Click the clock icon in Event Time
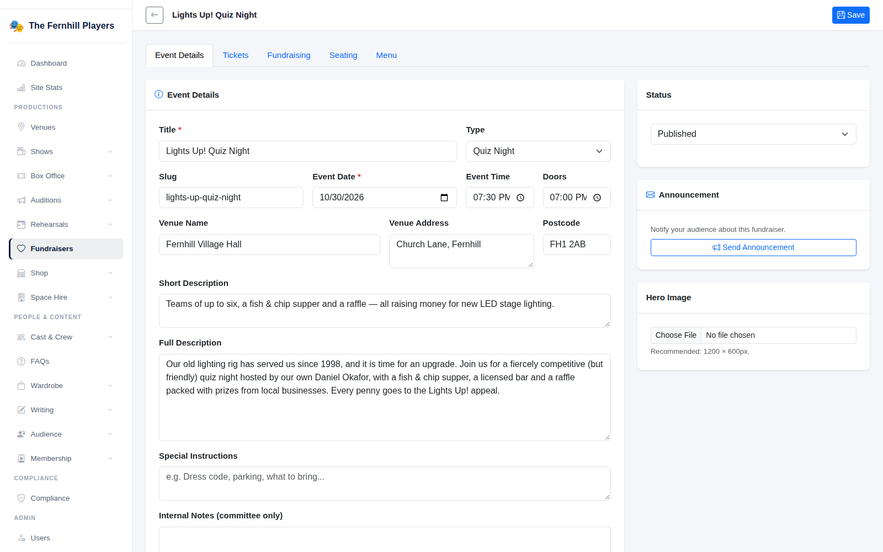The height and width of the screenshot is (552, 883). [520, 198]
